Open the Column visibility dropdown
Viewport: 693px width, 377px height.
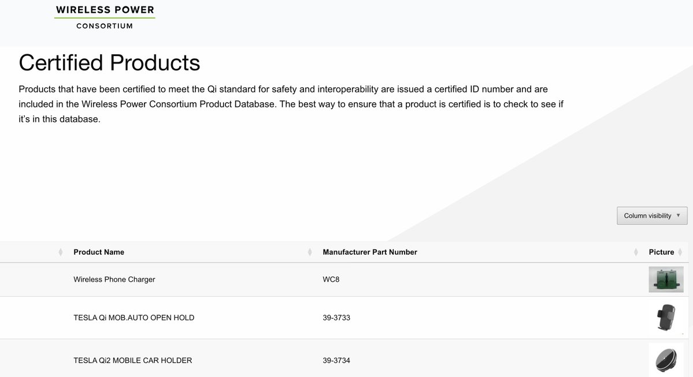click(x=652, y=215)
